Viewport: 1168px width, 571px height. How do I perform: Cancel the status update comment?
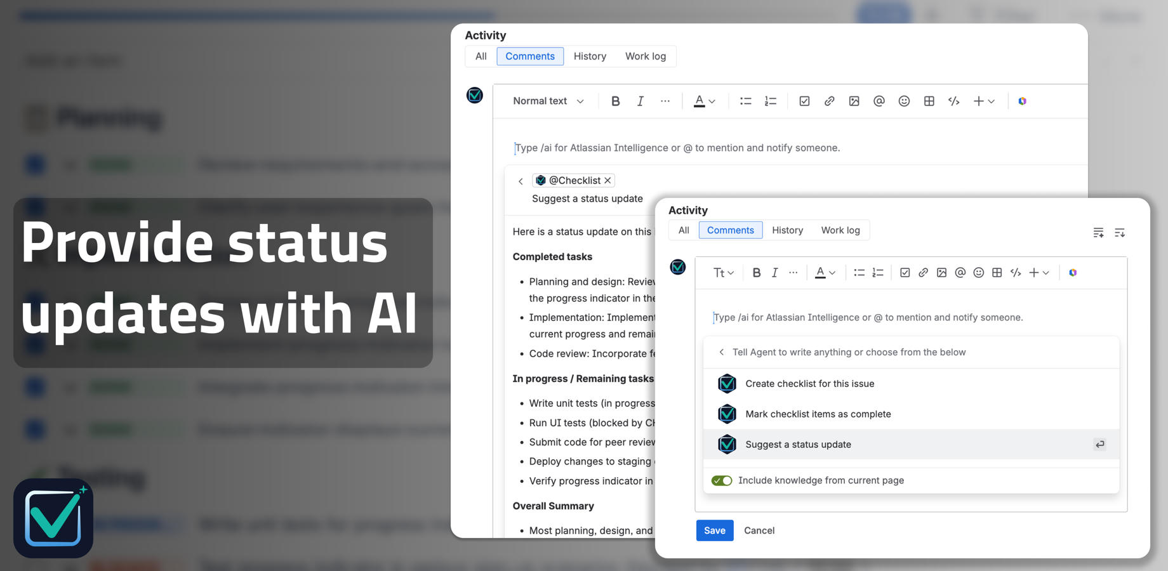(759, 530)
